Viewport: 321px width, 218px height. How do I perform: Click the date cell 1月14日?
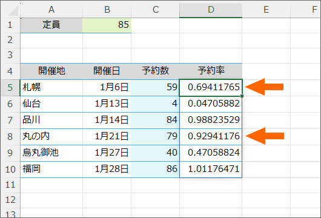pyautogui.click(x=107, y=121)
